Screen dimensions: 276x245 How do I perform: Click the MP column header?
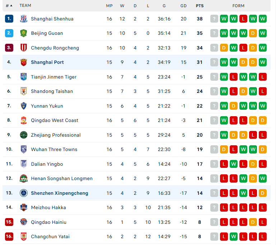click(109, 6)
